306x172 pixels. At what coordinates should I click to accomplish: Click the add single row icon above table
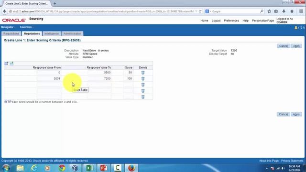tap(6, 64)
